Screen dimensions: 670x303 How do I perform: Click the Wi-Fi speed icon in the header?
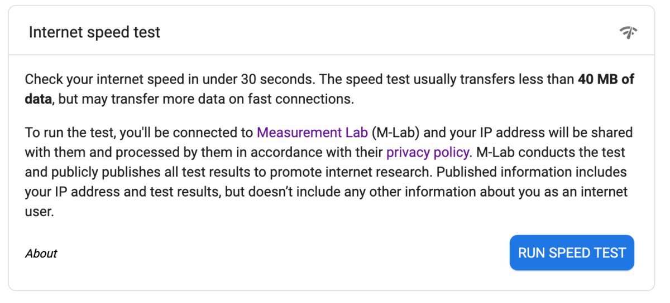point(629,32)
